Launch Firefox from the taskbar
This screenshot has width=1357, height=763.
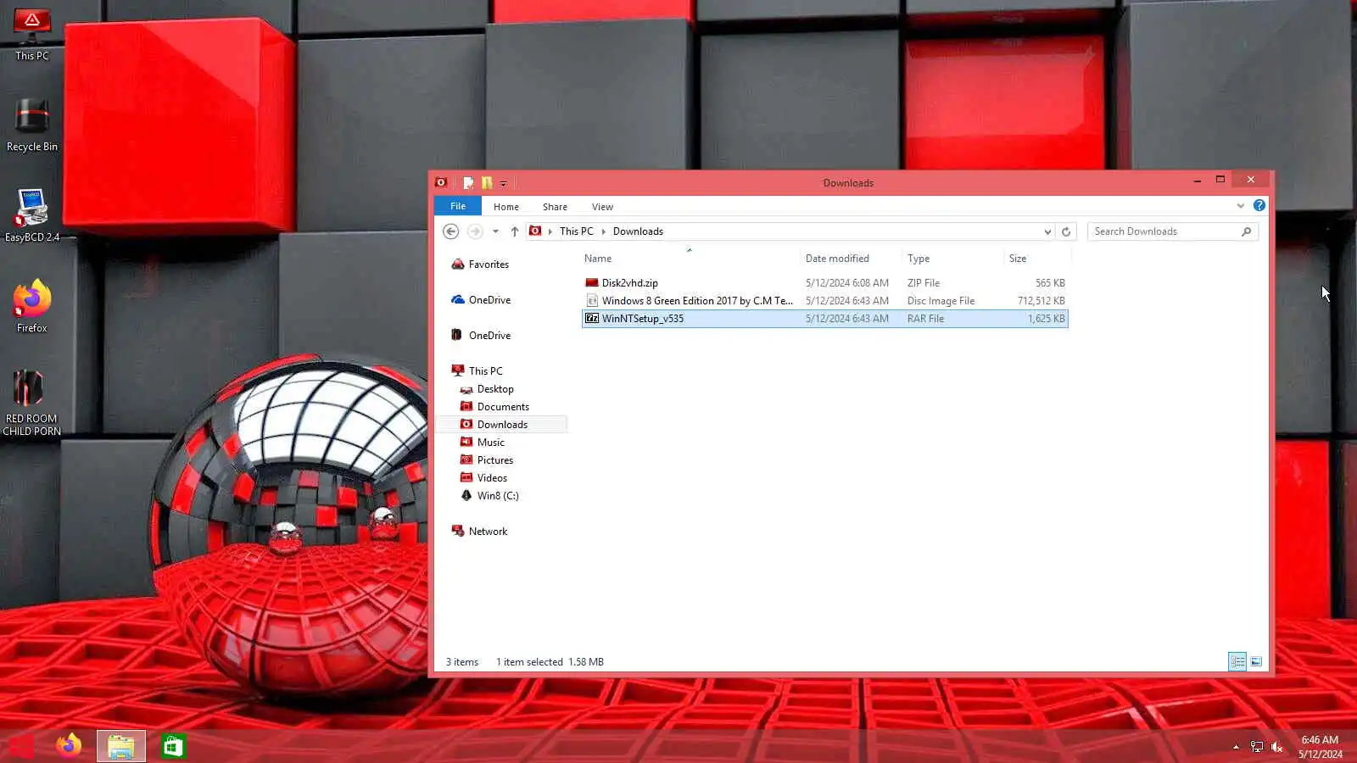click(69, 746)
